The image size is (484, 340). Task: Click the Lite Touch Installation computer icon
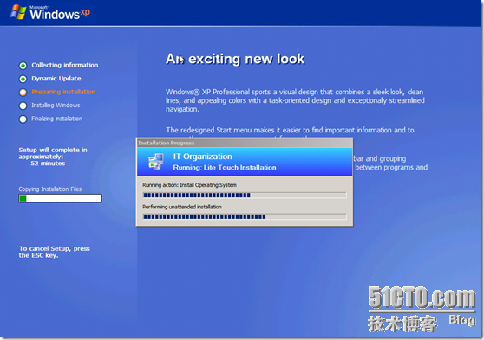156,162
